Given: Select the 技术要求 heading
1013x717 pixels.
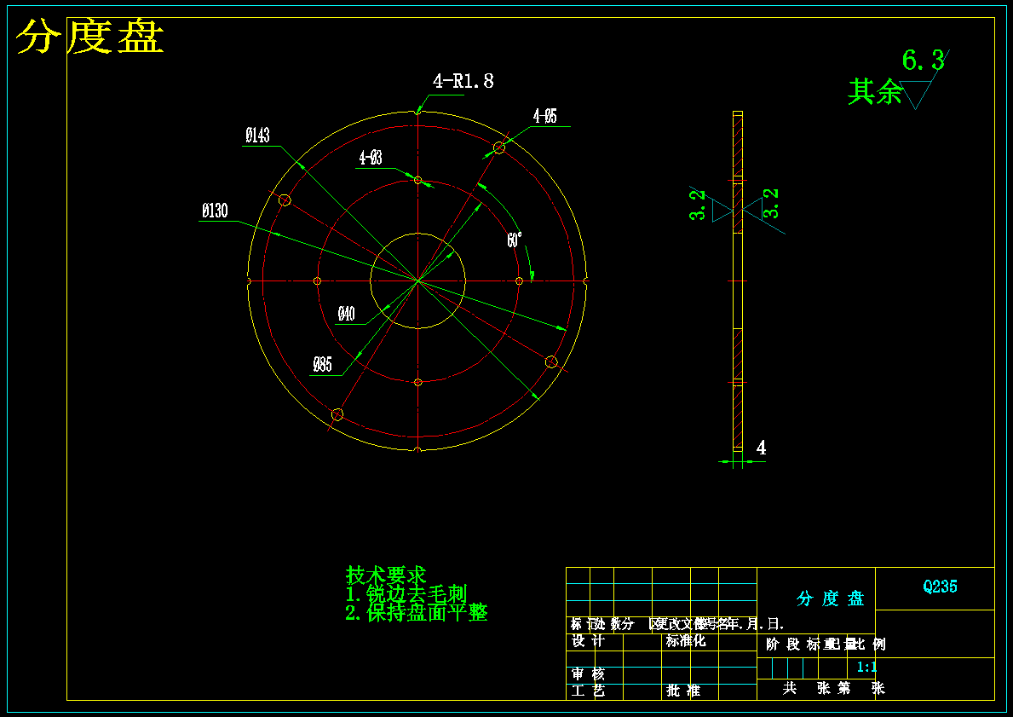Looking at the screenshot, I should [386, 574].
